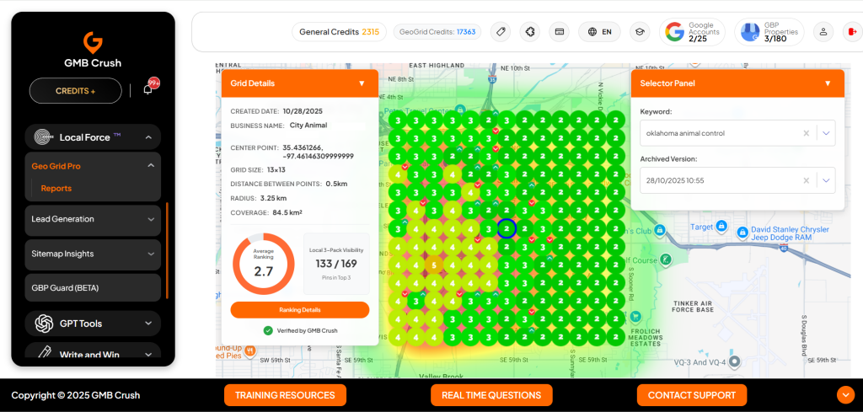This screenshot has height=412, width=863.
Task: Click the radius value '3.25 km'
Action: (275, 198)
